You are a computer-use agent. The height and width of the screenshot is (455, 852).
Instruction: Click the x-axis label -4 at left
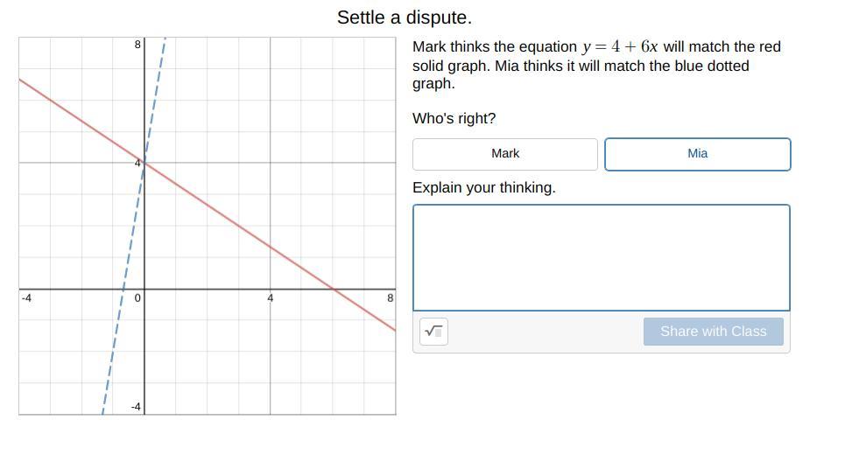(26, 298)
